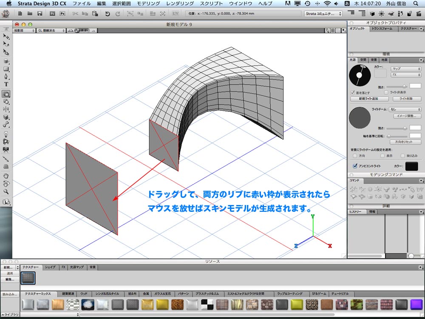
Task: Click the paint bucket icon in top toolbar
Action: tap(410, 14)
